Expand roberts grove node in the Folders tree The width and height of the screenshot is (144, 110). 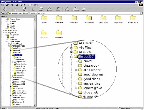[13, 71]
